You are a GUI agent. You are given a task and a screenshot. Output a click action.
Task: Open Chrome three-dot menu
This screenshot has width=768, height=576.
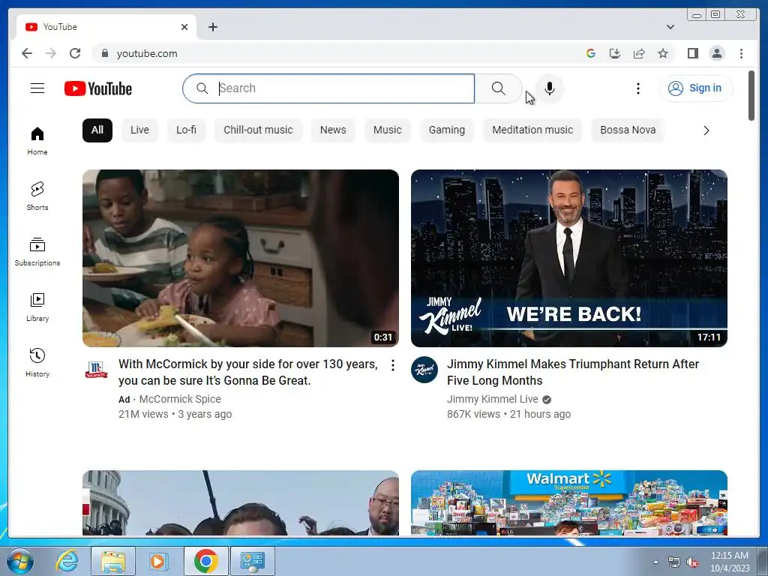point(741,53)
